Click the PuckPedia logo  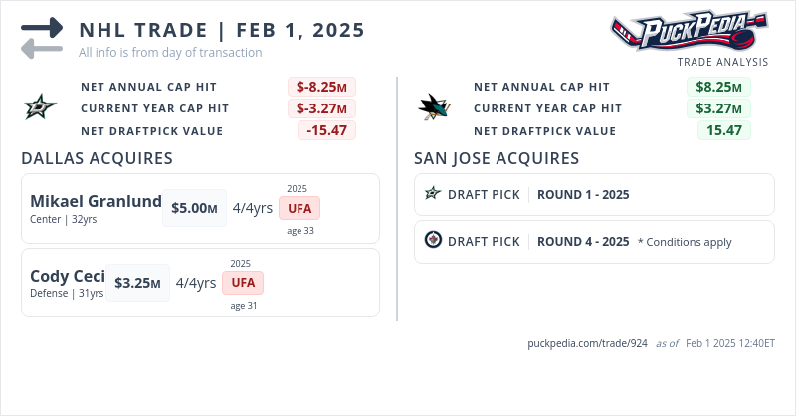click(x=689, y=31)
